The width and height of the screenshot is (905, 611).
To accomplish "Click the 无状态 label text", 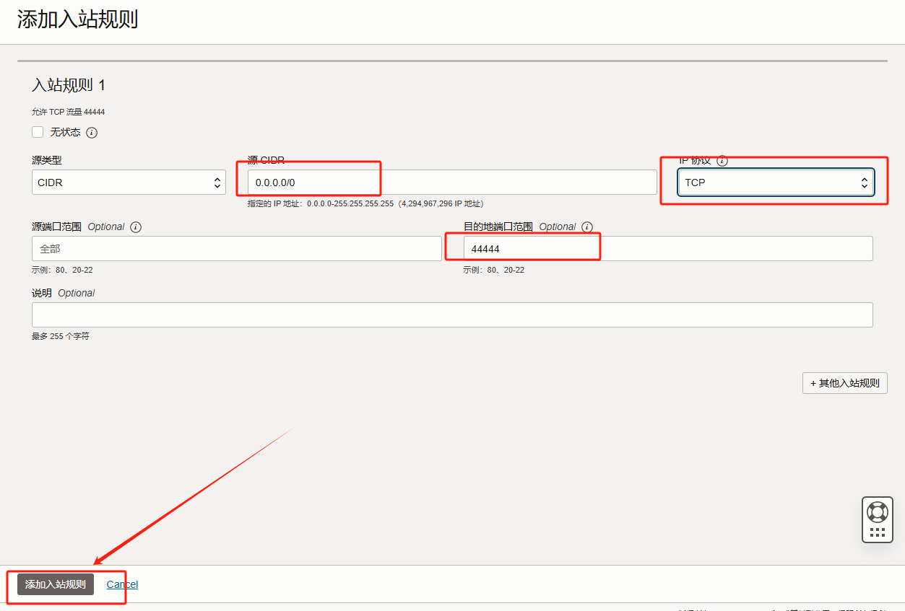I will pyautogui.click(x=65, y=133).
